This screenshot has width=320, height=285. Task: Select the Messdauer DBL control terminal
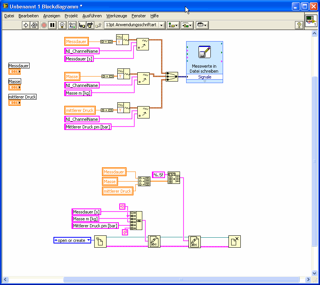[15, 72]
